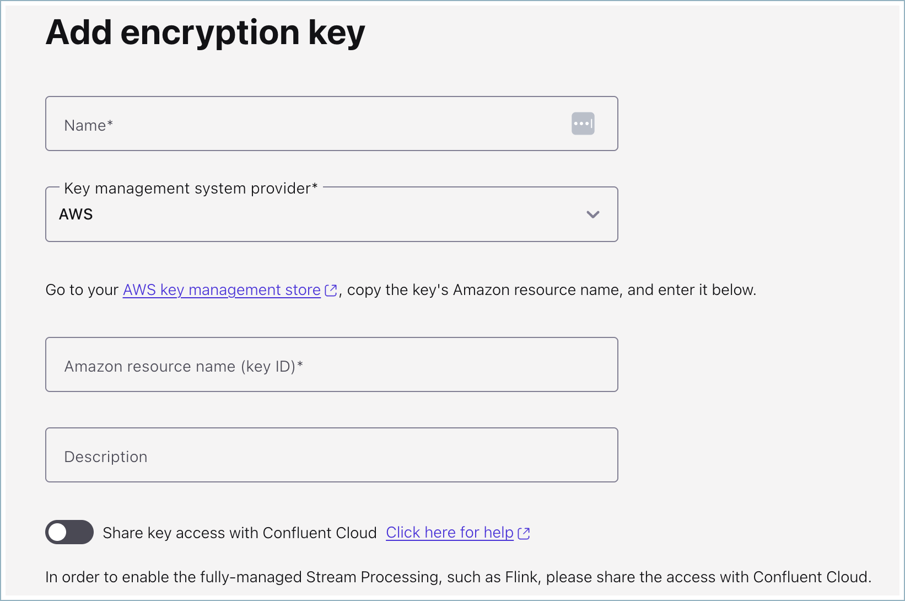Click the Add encryption key heading
905x601 pixels.
pyautogui.click(x=205, y=33)
